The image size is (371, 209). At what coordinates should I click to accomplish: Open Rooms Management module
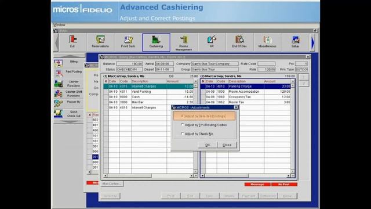click(184, 42)
